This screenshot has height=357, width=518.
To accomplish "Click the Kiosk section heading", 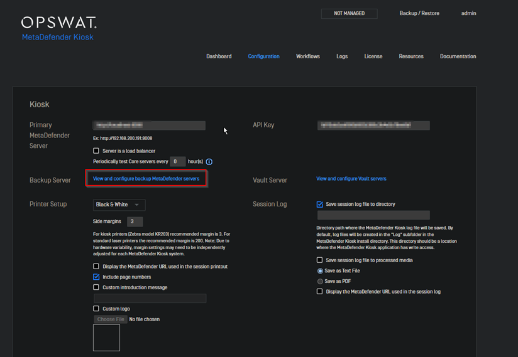I will [x=40, y=105].
